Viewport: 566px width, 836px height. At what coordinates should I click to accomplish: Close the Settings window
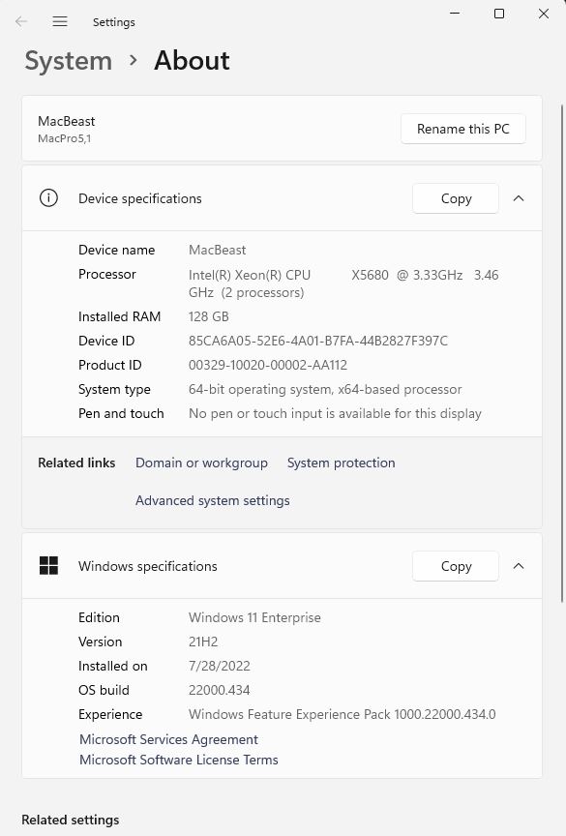tap(544, 14)
